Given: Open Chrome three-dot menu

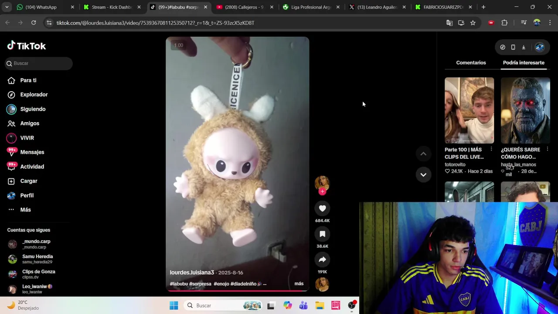Looking at the screenshot, I should [550, 23].
